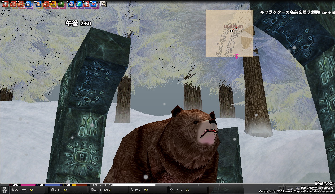Screen dimensions: 335x194
Task: Activate the F6 kicking leg skill icon
Action: 46,4
